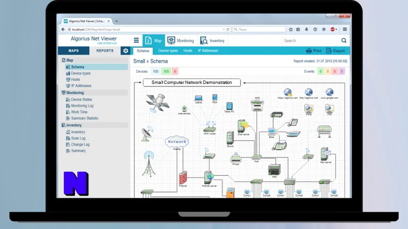Switch to the IP Addresses sub-tab
This screenshot has width=408, height=229.
pos(208,50)
